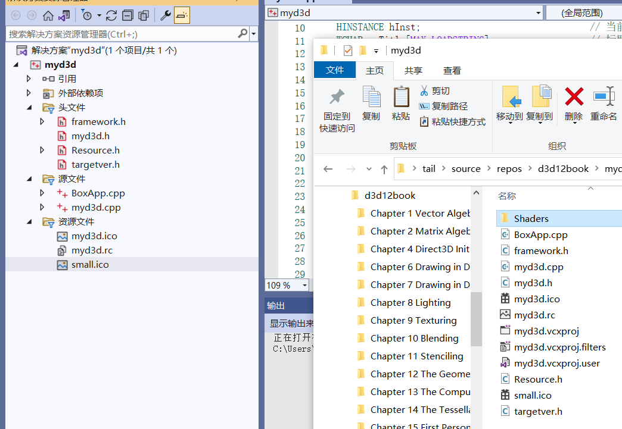
Task: Click 'repos' in the address breadcrumb
Action: coord(509,169)
